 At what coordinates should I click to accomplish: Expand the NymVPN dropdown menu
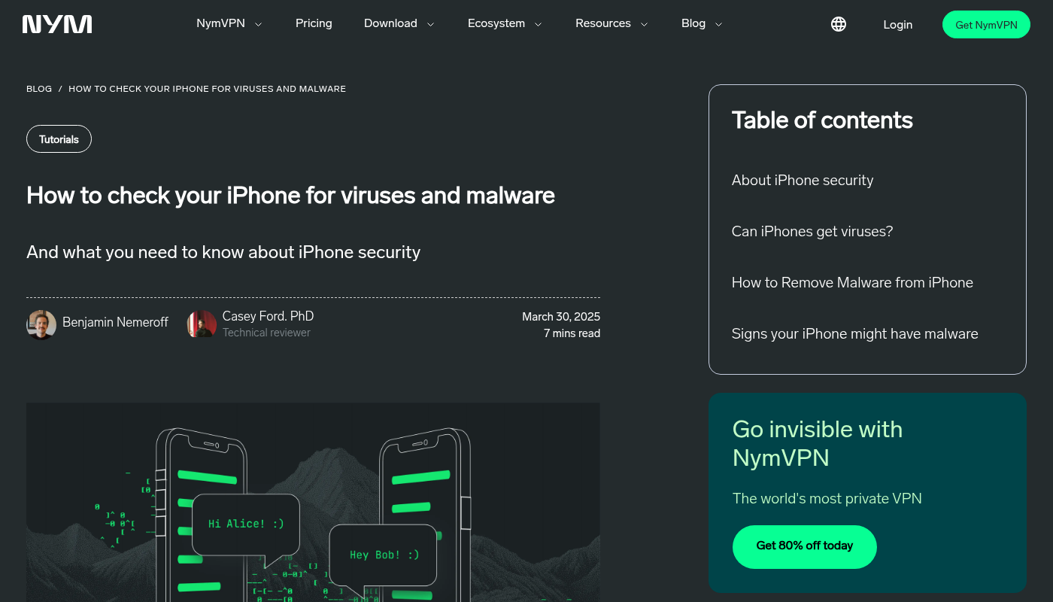[x=229, y=23]
